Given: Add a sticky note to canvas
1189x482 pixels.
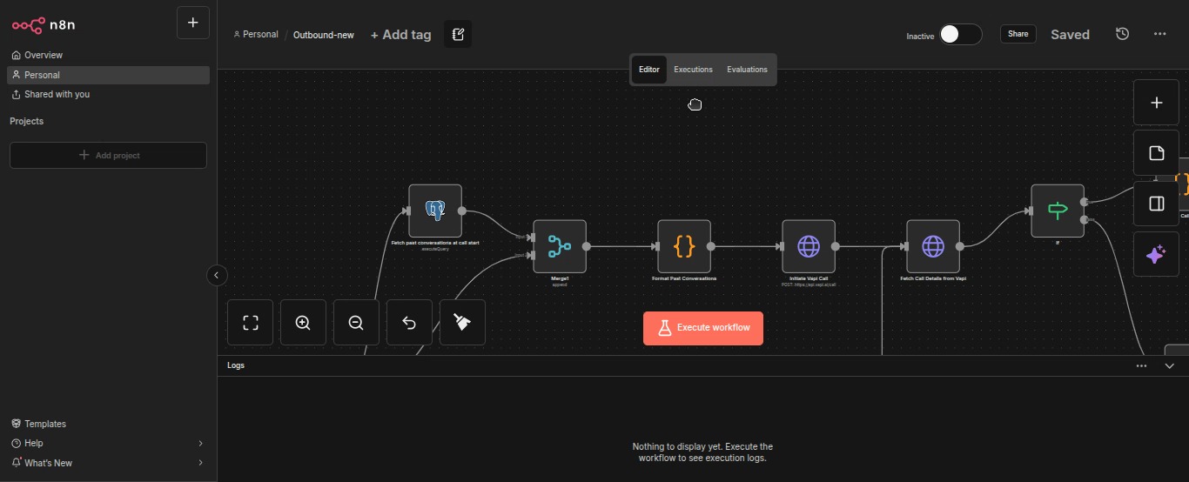Looking at the screenshot, I should tap(1156, 153).
